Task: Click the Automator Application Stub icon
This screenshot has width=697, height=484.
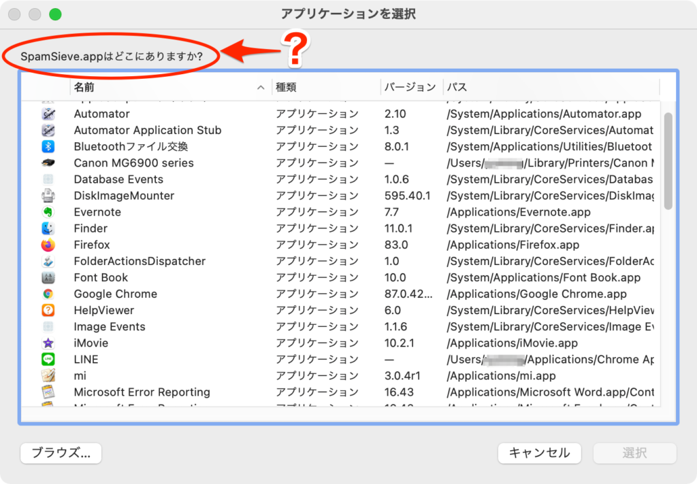Action: coord(48,130)
